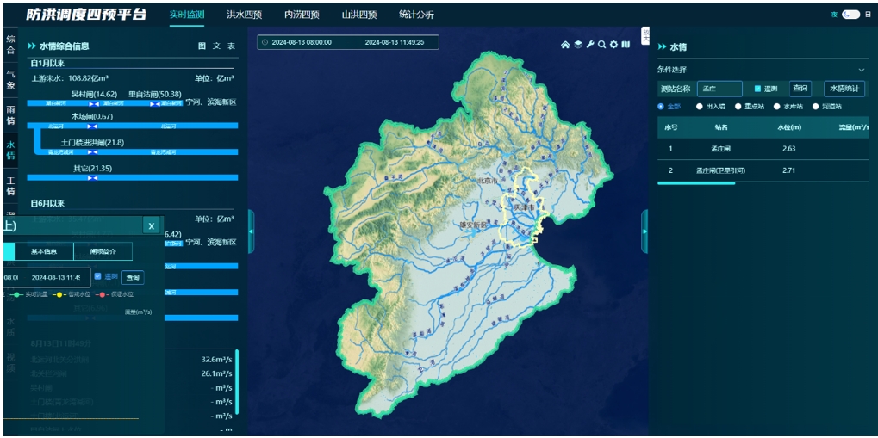
Task: Expand the 条件选择 chevron
Action: [861, 70]
